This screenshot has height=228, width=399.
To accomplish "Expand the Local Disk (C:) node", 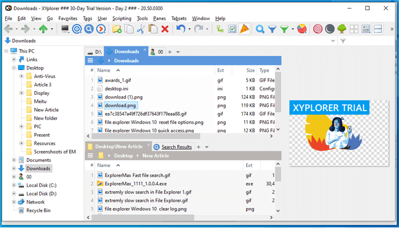I will tap(14, 185).
